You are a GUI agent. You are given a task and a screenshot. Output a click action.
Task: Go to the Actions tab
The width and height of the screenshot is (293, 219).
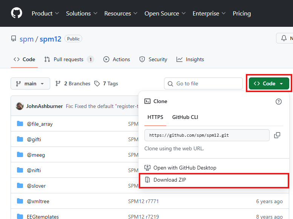(117, 59)
